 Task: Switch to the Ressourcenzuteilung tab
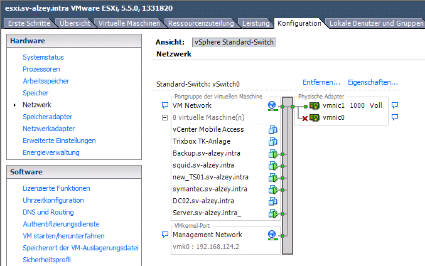(201, 23)
